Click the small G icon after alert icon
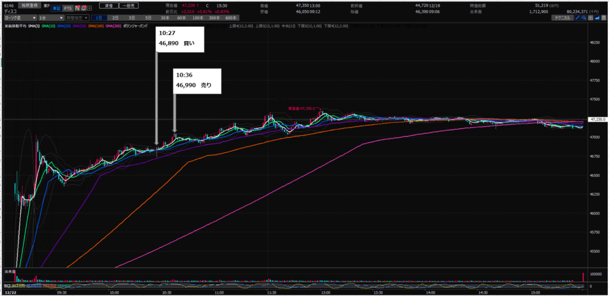This screenshot has height=296, width=609. pos(89,9)
